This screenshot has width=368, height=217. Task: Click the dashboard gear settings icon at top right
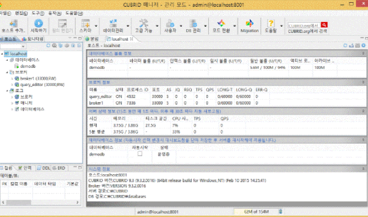(x=364, y=46)
